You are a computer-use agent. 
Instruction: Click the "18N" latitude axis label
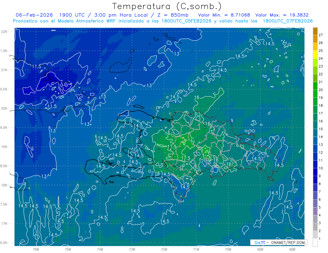(x=4, y=185)
